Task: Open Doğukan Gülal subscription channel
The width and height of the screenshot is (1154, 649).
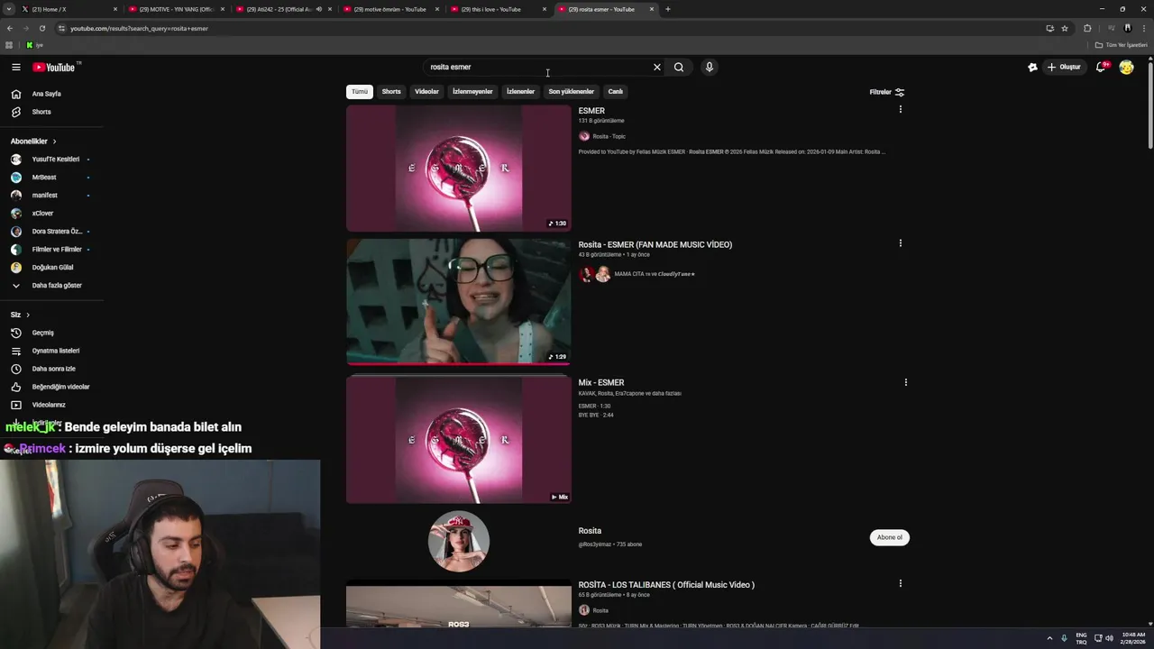Action: (x=51, y=268)
